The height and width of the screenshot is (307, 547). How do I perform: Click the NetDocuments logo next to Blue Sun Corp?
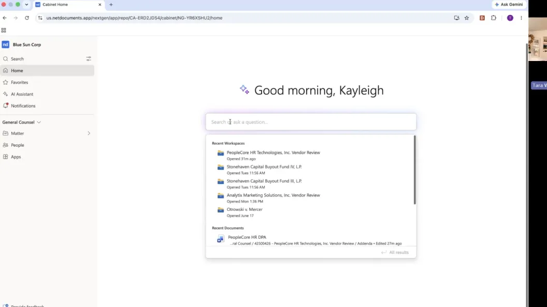(6, 44)
